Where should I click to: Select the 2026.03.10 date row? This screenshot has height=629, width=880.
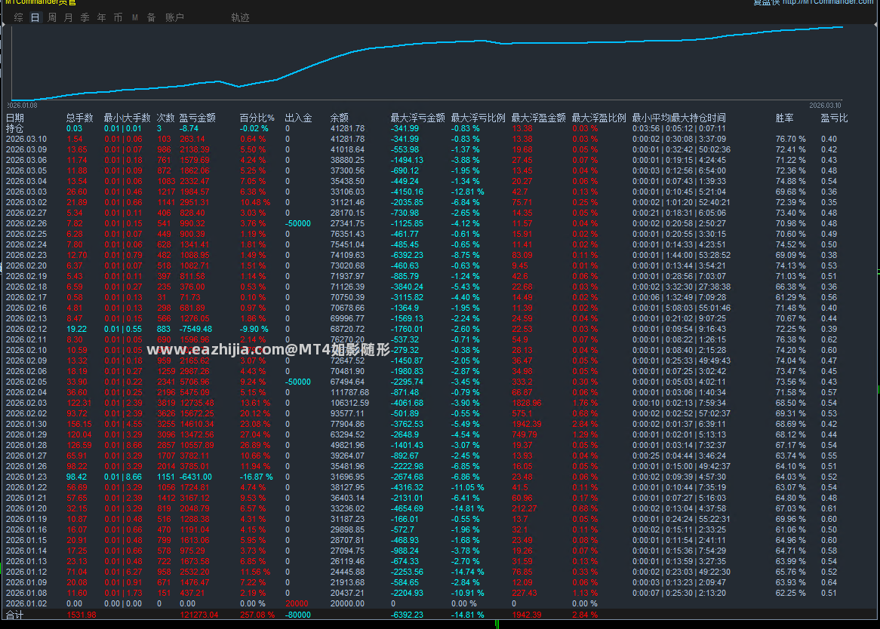click(438, 139)
